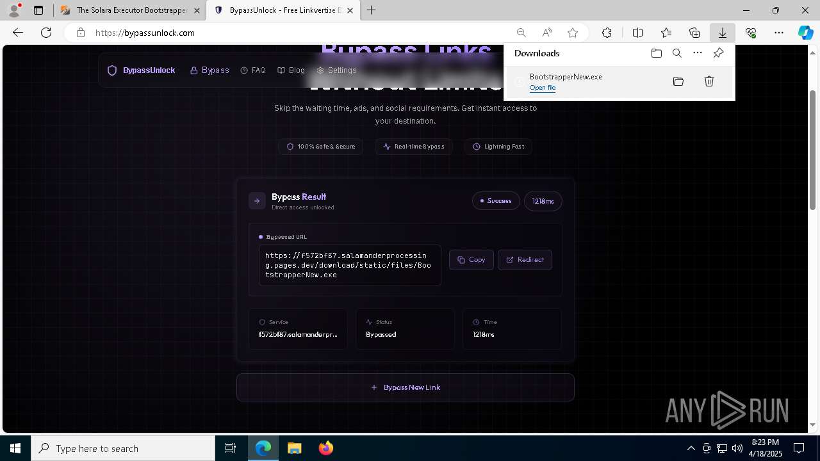The height and width of the screenshot is (461, 820).
Task: Show hidden tray icons chevron
Action: point(691,448)
